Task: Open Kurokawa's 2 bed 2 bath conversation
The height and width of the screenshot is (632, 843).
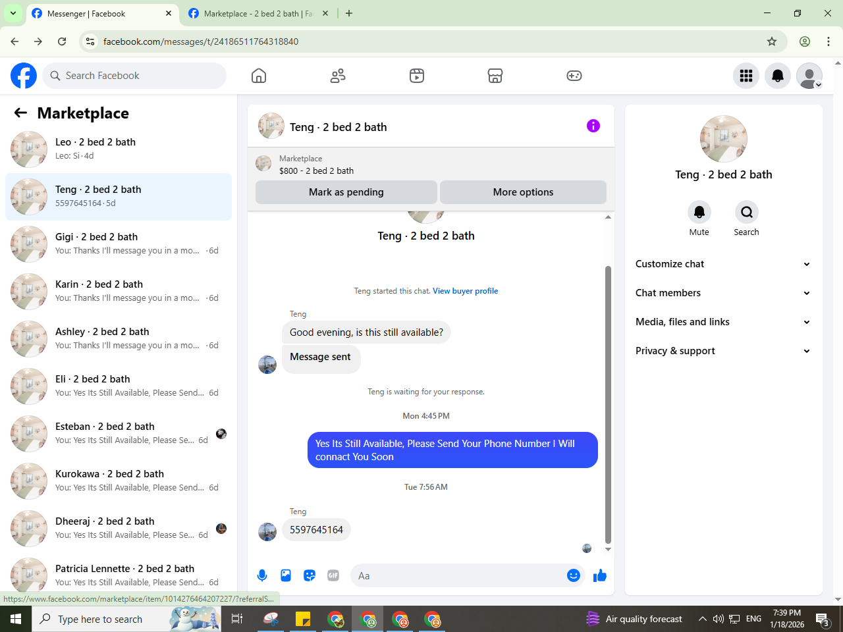Action: [119, 481]
